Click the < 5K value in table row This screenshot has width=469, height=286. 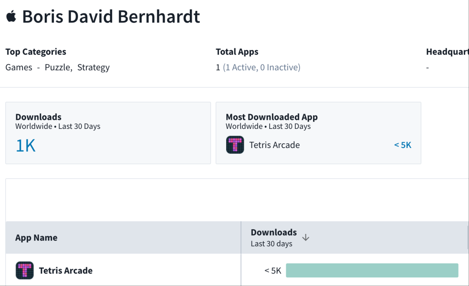point(273,270)
